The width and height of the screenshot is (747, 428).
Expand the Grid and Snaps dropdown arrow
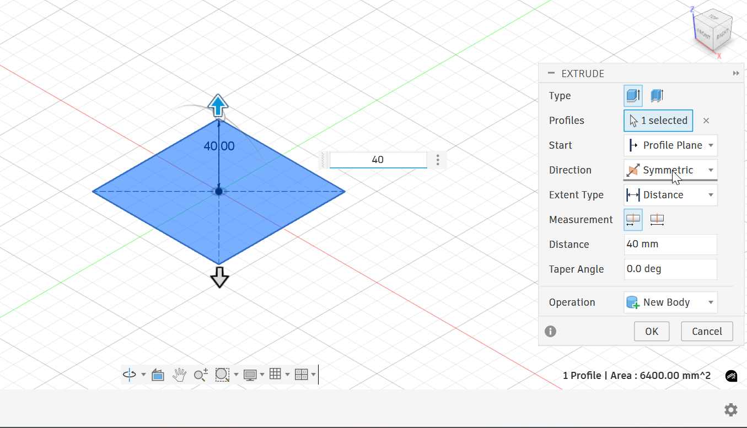288,375
